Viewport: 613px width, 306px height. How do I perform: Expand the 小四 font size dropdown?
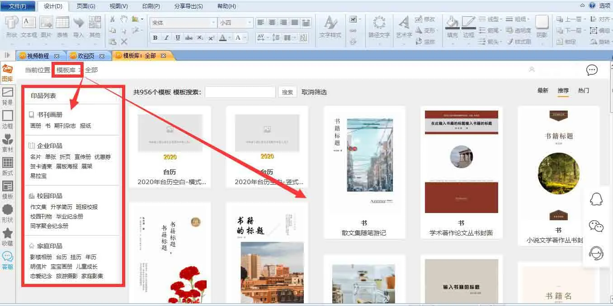[249, 23]
